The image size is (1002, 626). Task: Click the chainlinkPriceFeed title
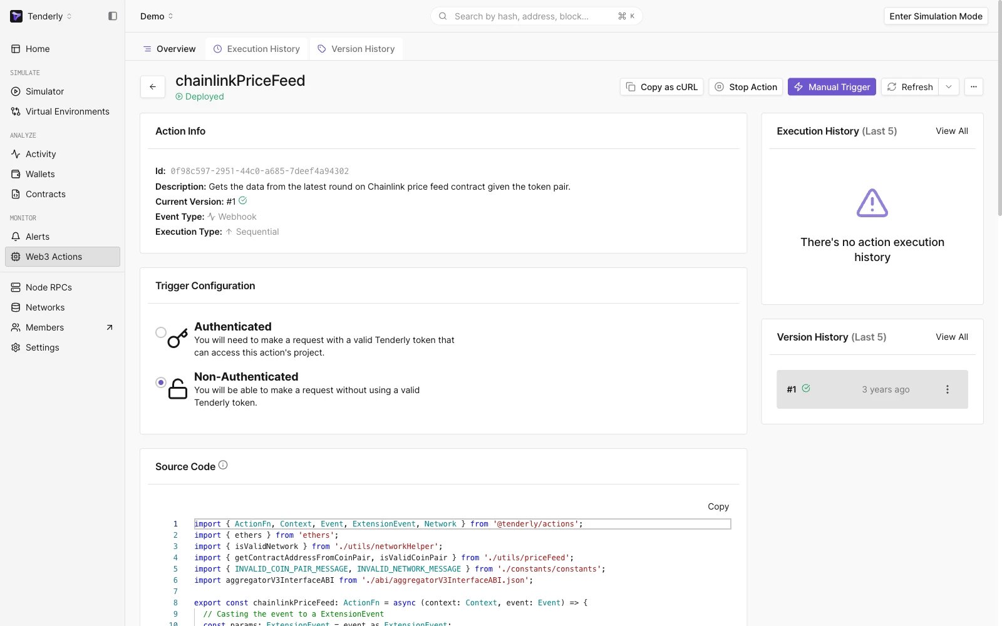click(240, 81)
